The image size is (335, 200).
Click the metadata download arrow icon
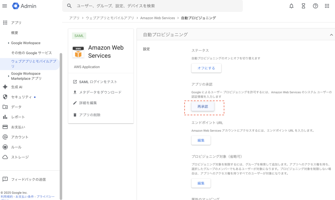coord(75,92)
